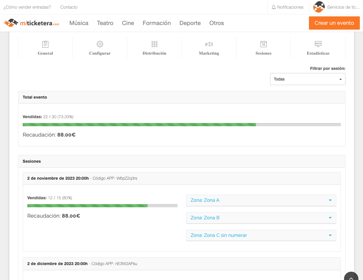363x280 pixels.
Task: Open the Teatro category menu
Action: (105, 23)
